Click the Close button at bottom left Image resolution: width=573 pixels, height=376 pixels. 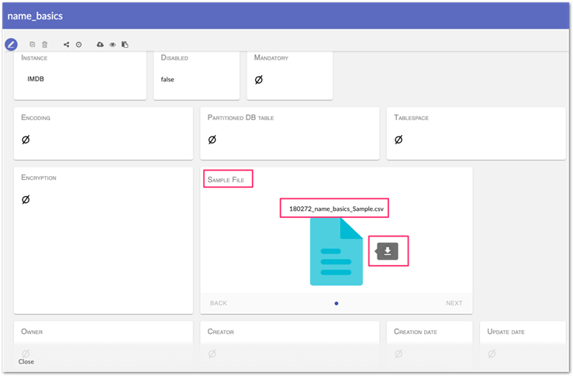point(26,361)
